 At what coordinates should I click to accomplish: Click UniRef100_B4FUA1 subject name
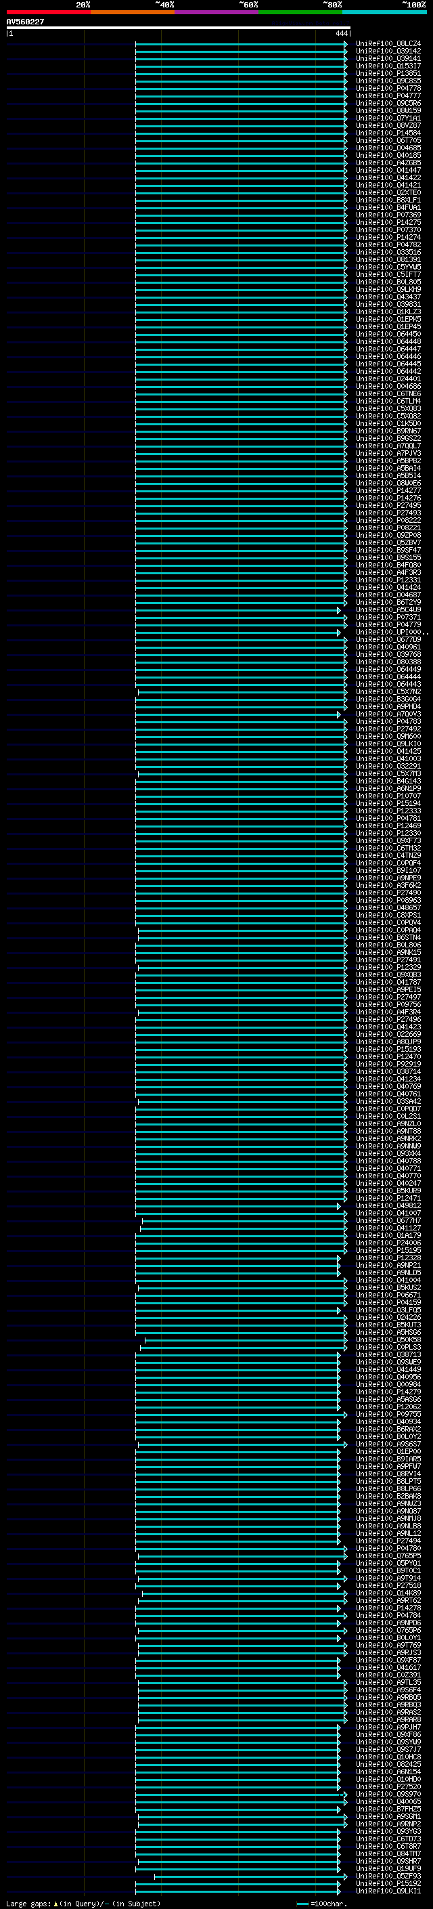tap(388, 207)
